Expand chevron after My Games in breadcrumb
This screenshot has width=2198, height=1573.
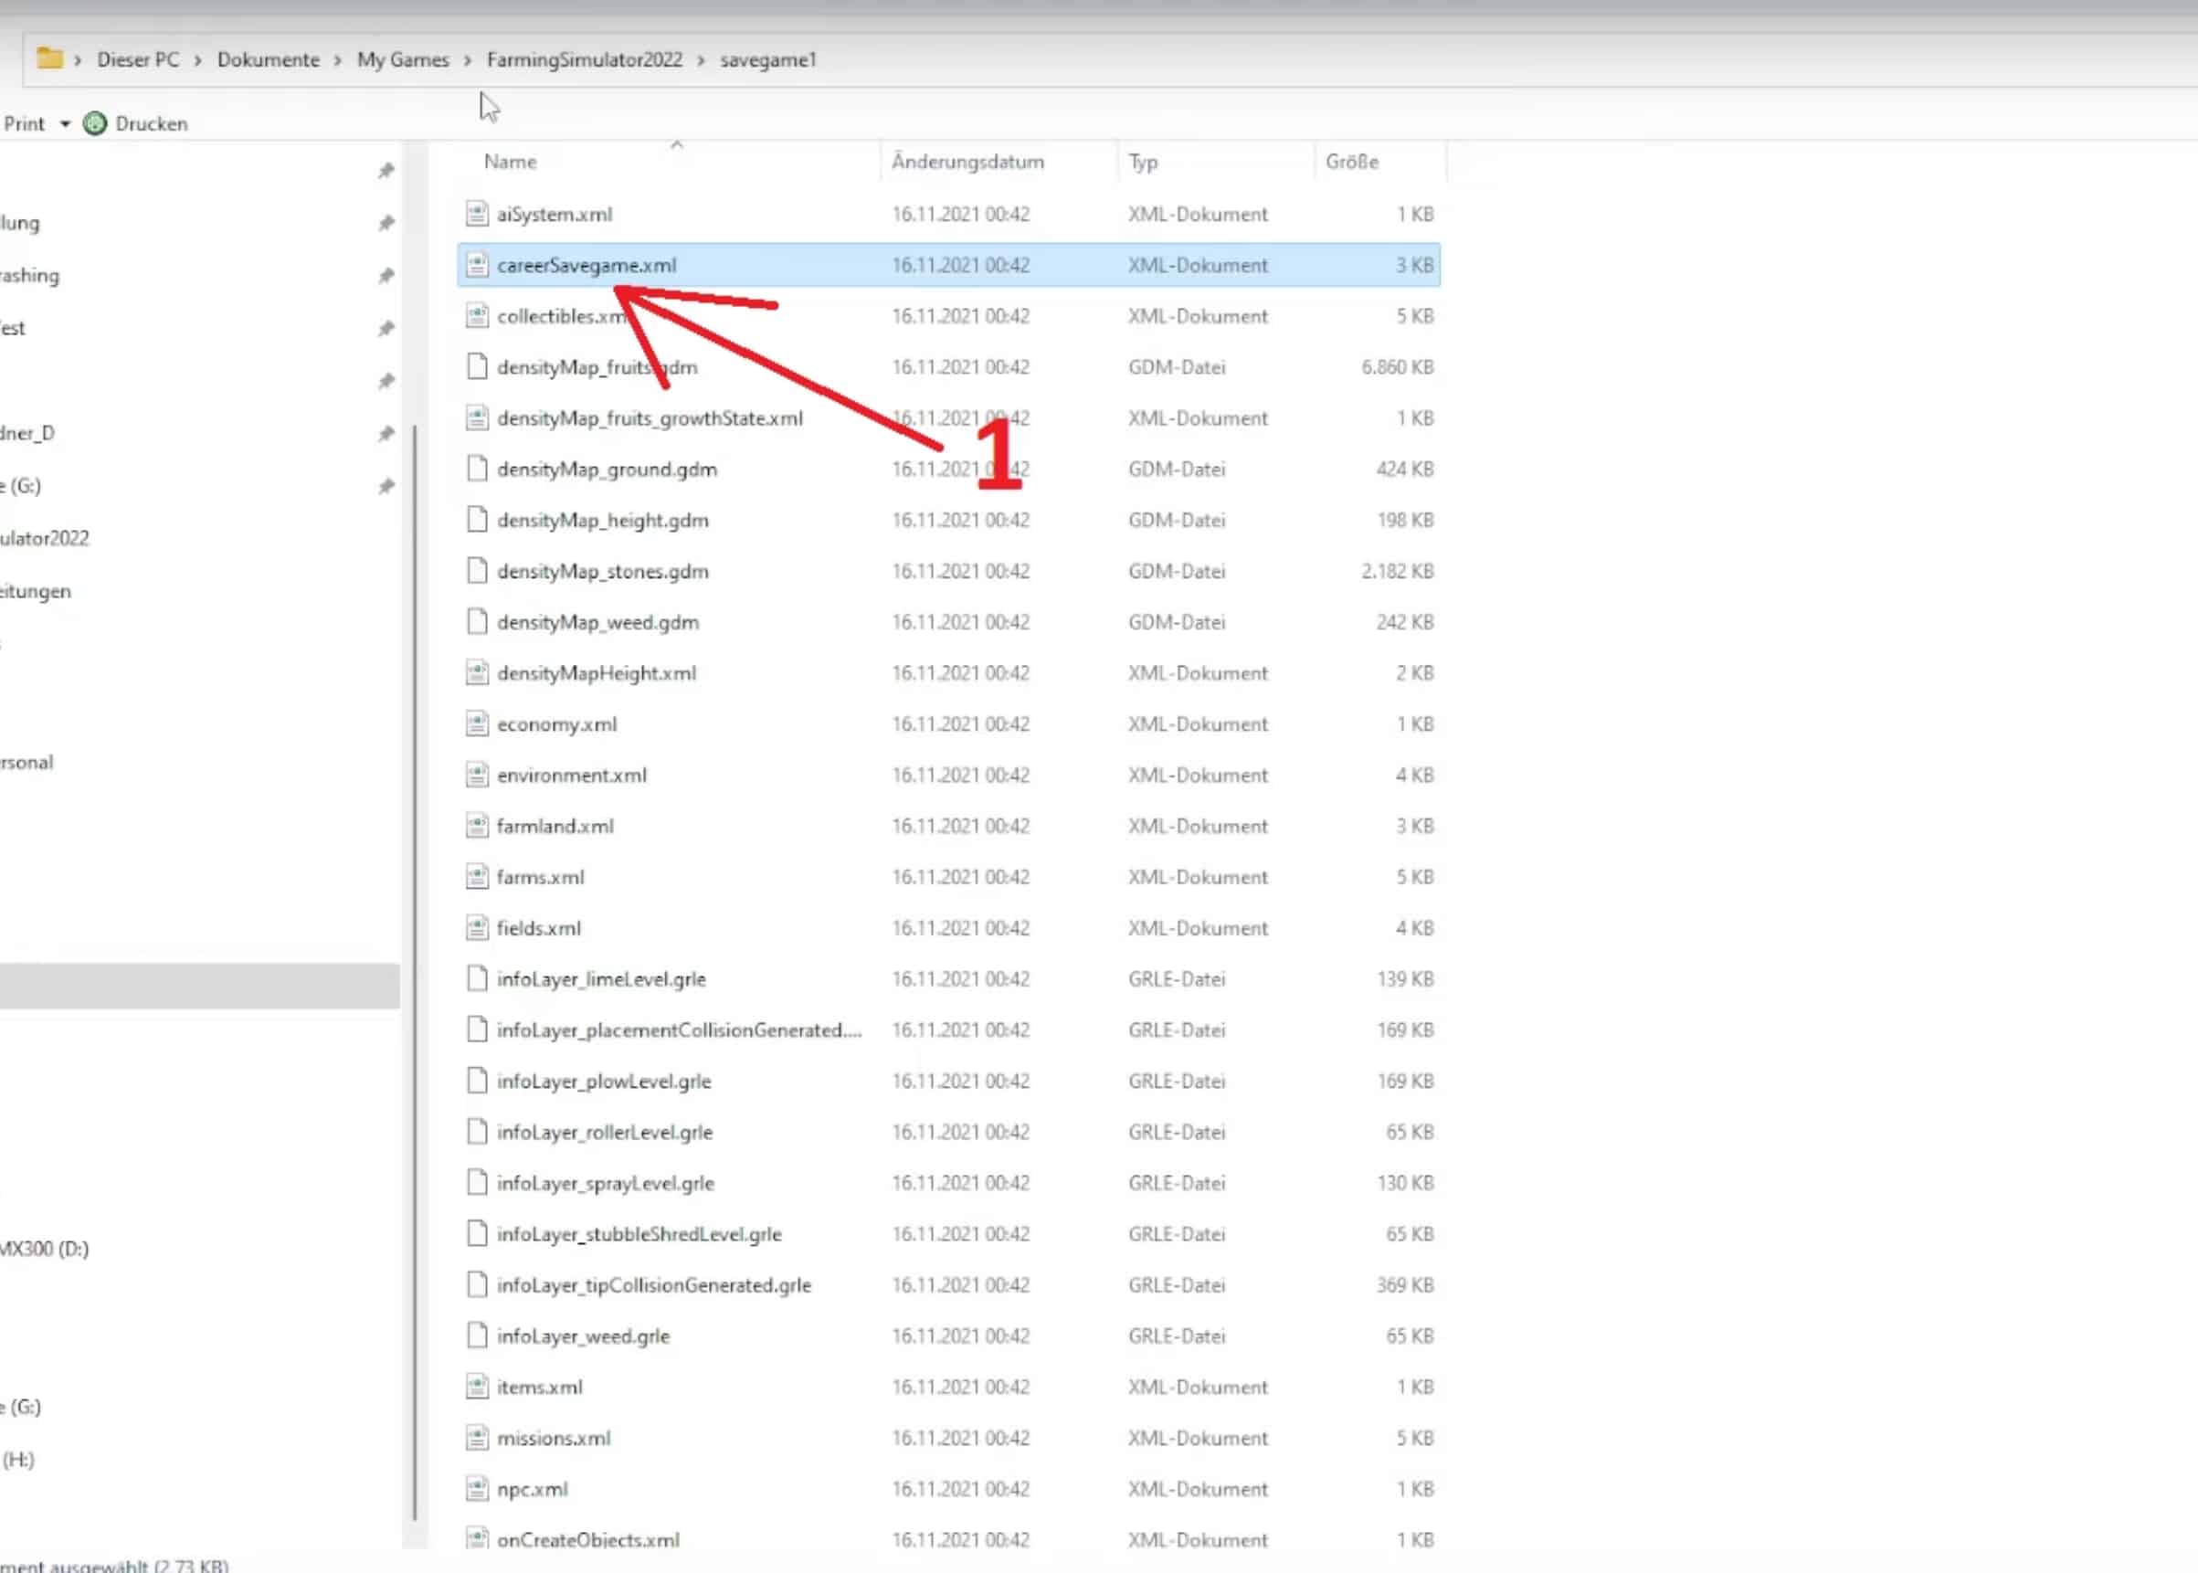click(467, 60)
